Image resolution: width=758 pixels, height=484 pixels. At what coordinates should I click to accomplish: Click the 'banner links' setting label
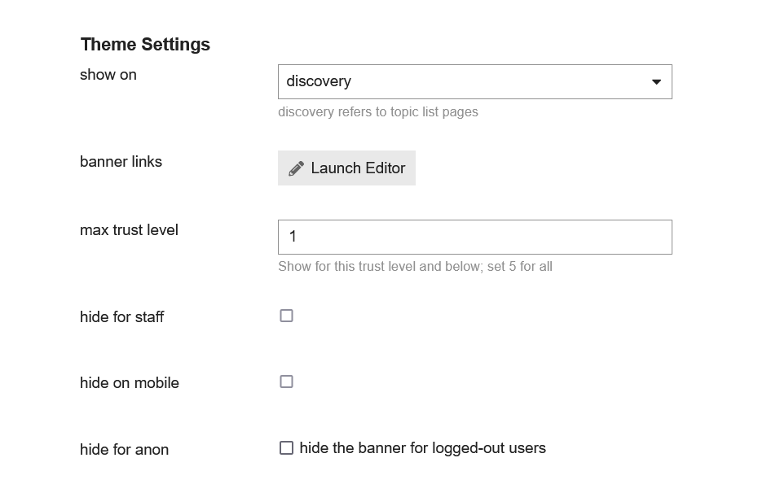(121, 162)
